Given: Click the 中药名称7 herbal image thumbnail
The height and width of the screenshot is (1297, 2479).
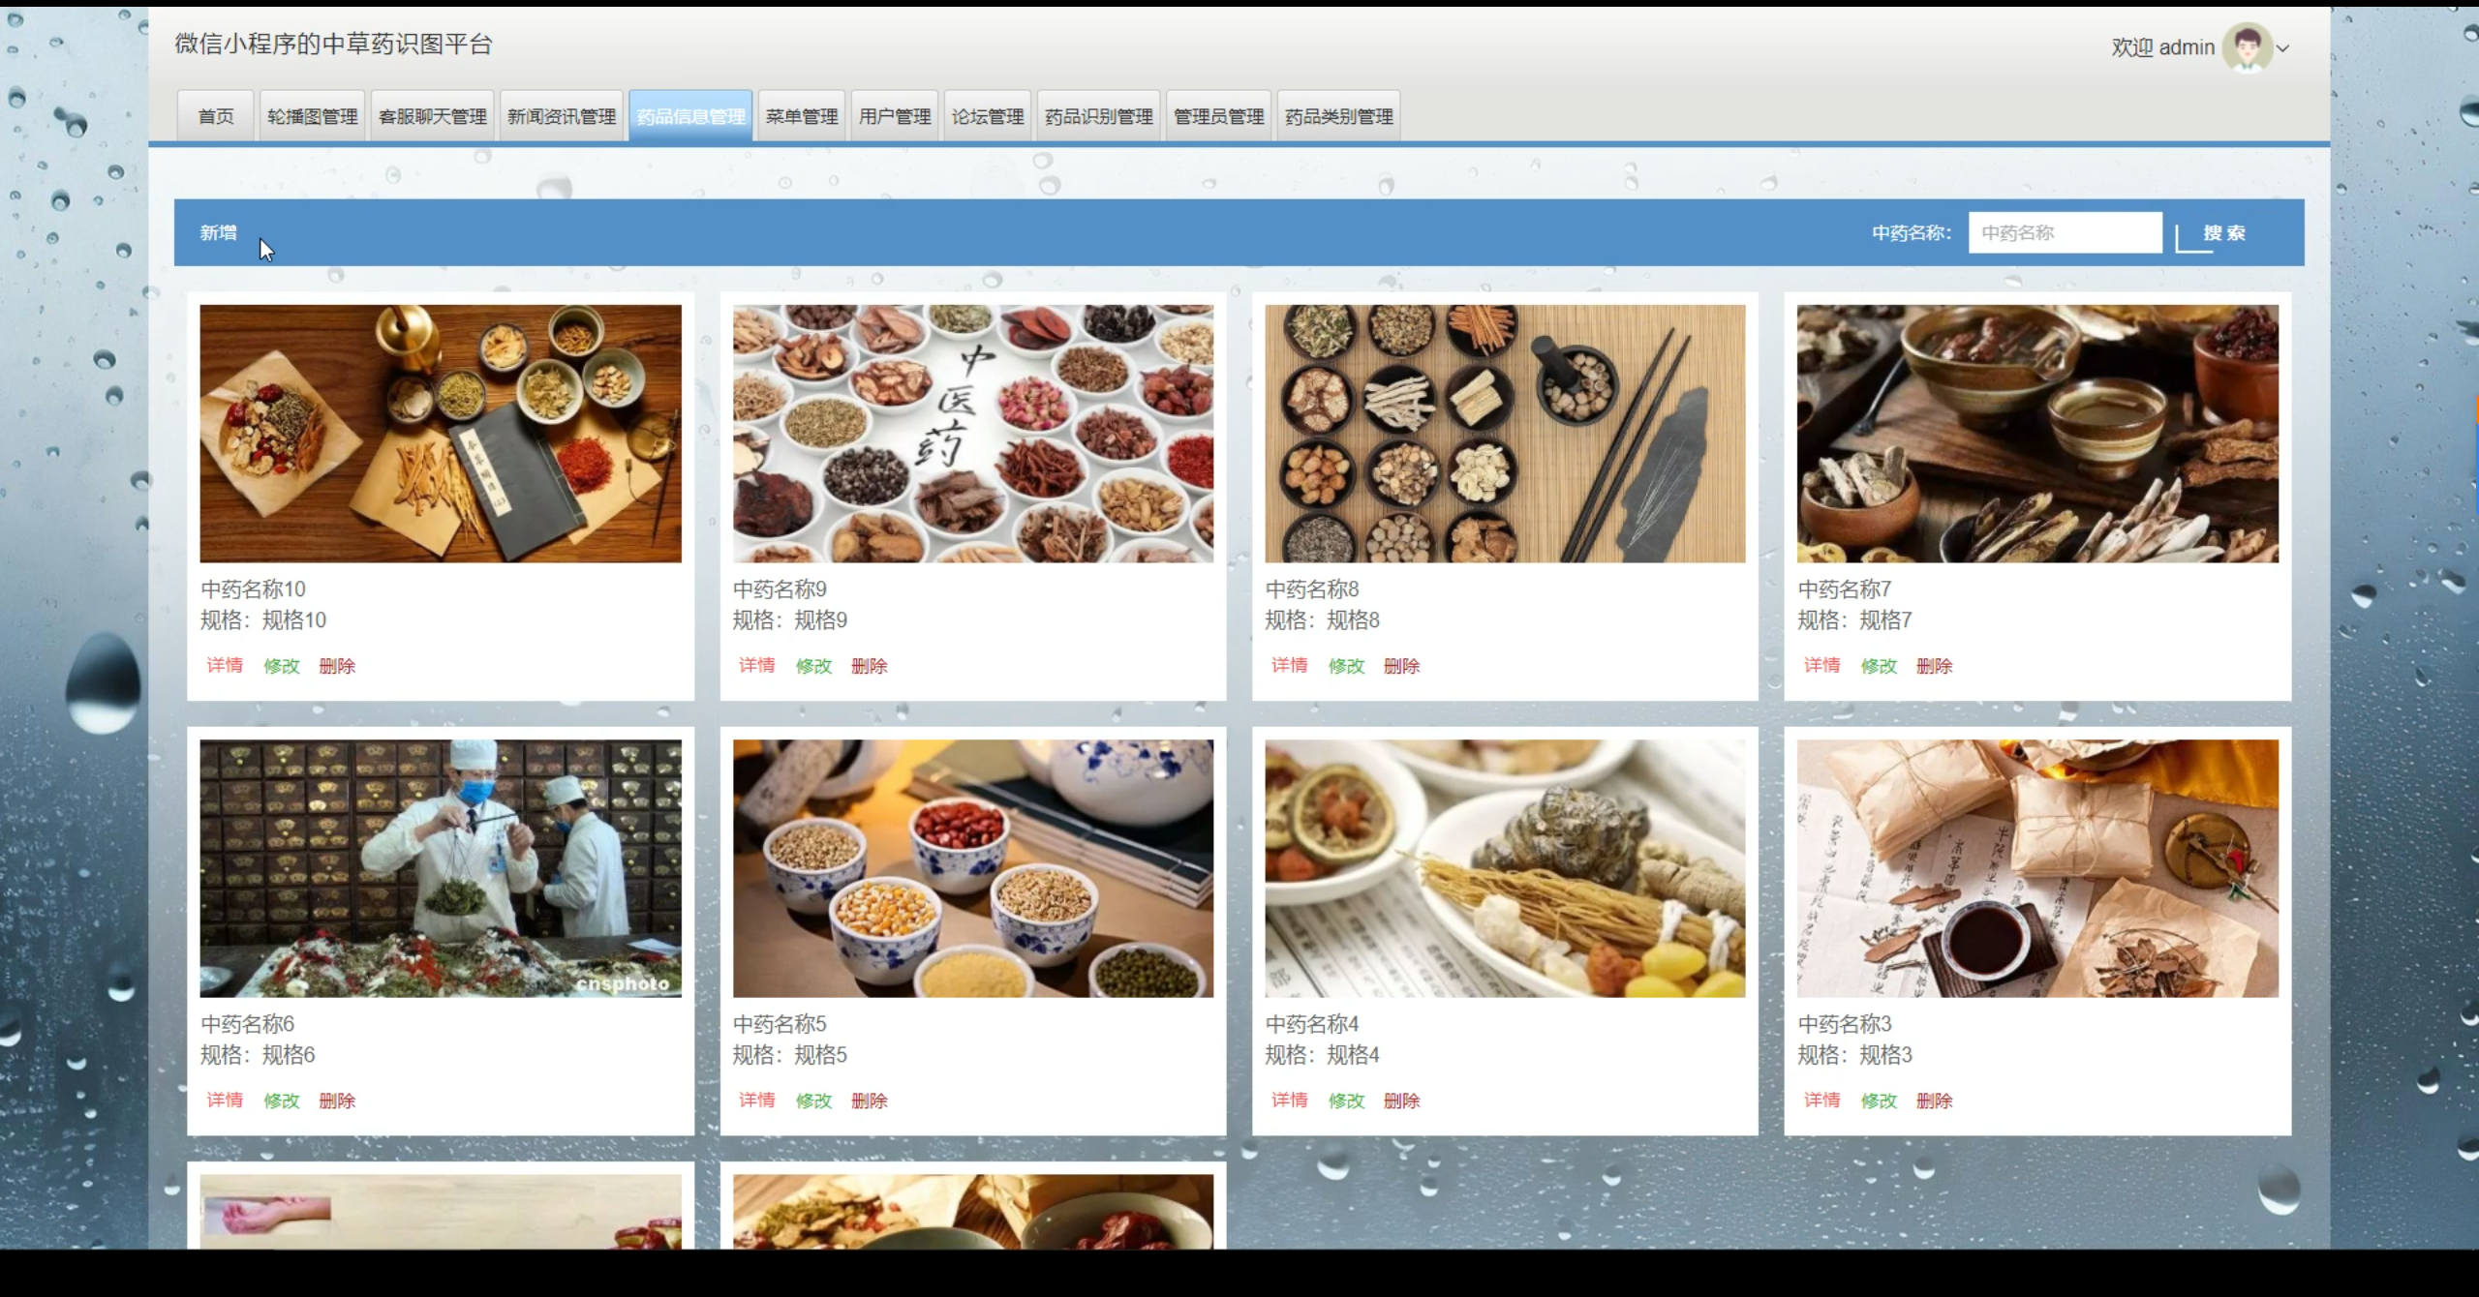Looking at the screenshot, I should (x=2037, y=434).
